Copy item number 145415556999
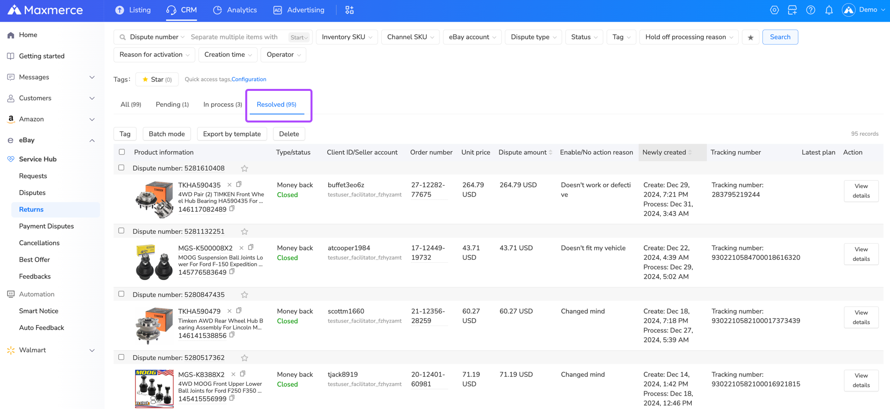This screenshot has width=890, height=409. click(x=232, y=398)
